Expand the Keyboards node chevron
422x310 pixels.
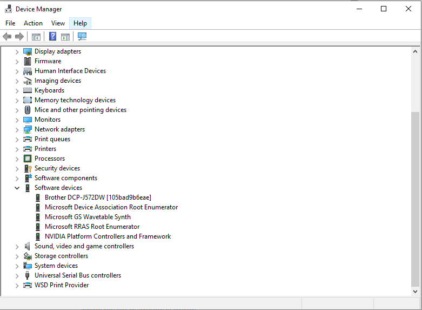point(17,91)
